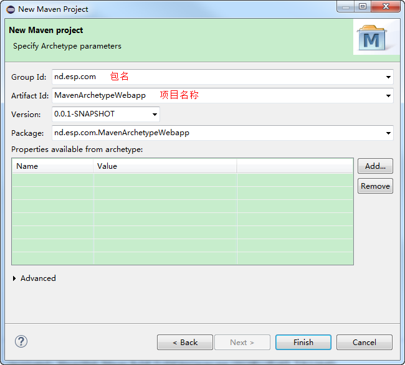The image size is (405, 365).
Task: Click the "Package:" label
Action: pyautogui.click(x=27, y=133)
